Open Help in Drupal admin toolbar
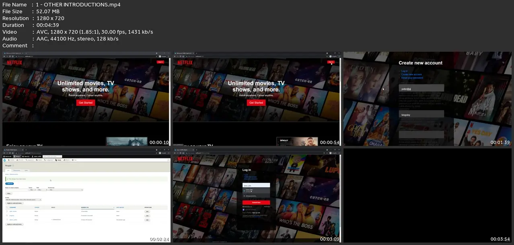 click(x=74, y=160)
